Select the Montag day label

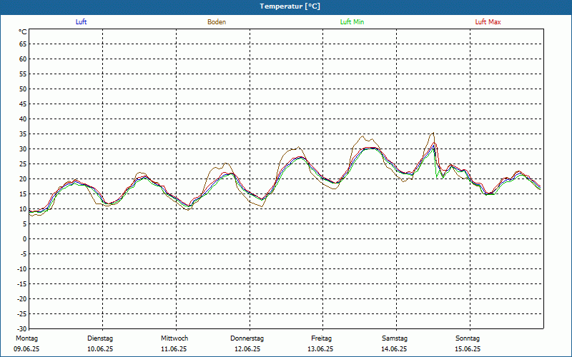[x=26, y=338]
